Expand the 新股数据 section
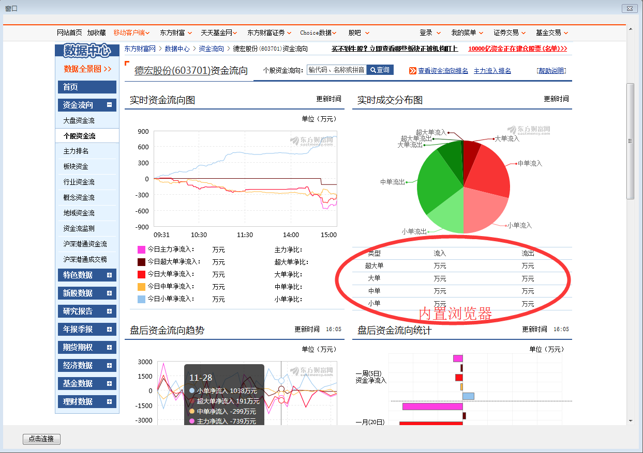Screen dimensions: 643x453 point(109,293)
